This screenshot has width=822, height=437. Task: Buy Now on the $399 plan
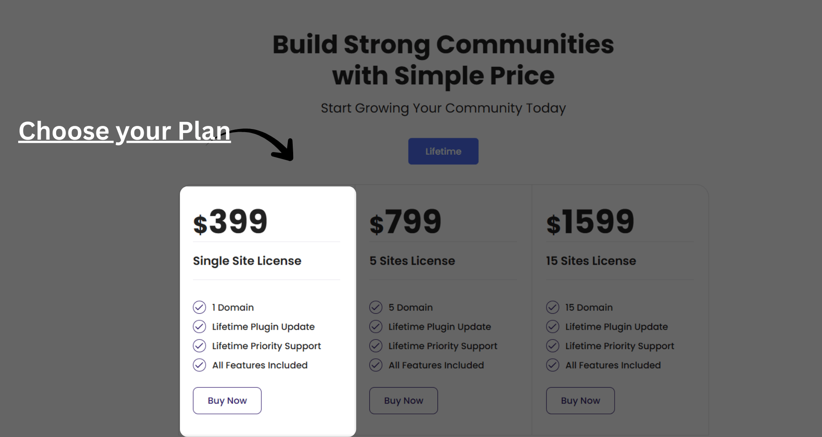(x=227, y=400)
